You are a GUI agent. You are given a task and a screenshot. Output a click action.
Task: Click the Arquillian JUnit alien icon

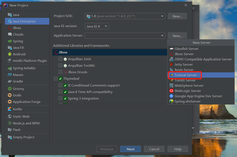coord(65,59)
